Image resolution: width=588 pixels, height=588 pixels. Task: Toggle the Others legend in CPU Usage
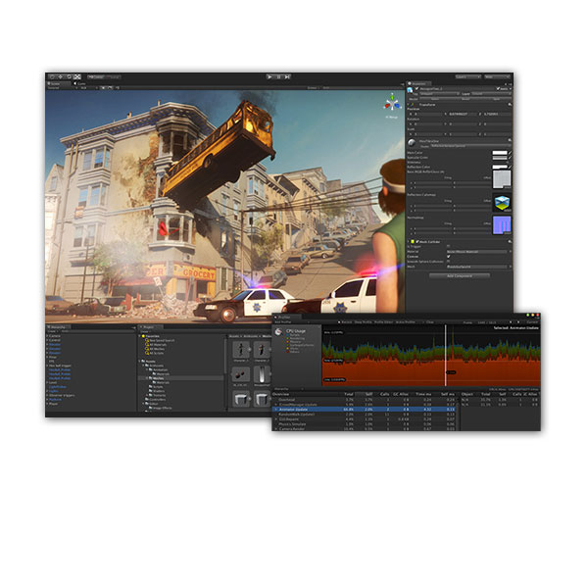point(294,352)
